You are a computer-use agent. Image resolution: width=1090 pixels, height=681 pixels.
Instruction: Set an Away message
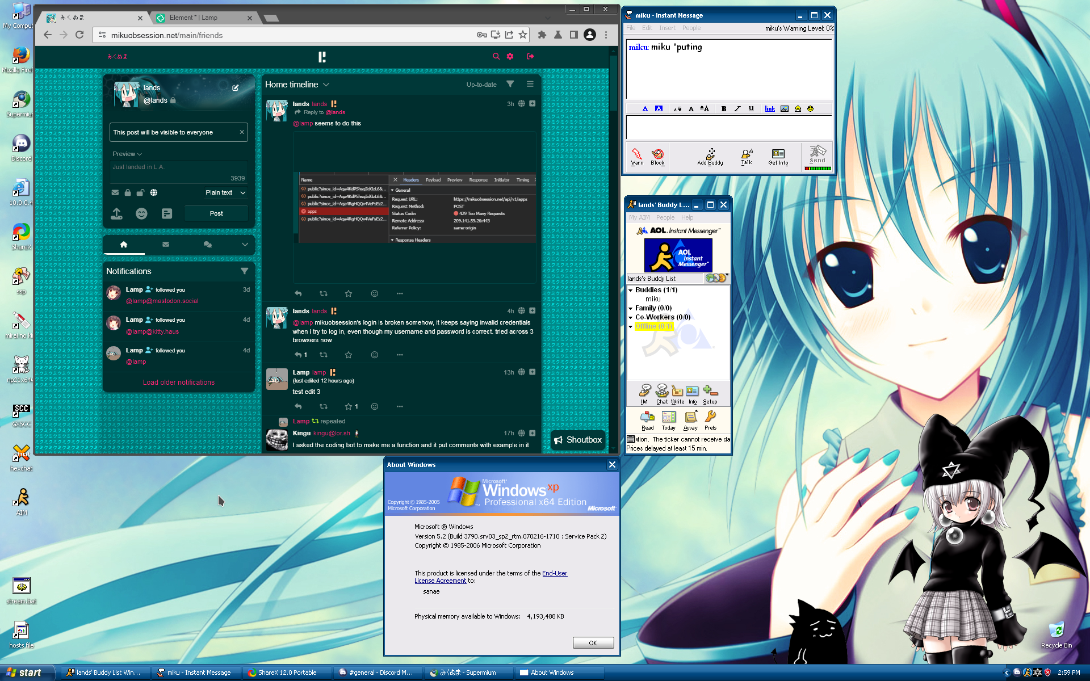(x=690, y=420)
